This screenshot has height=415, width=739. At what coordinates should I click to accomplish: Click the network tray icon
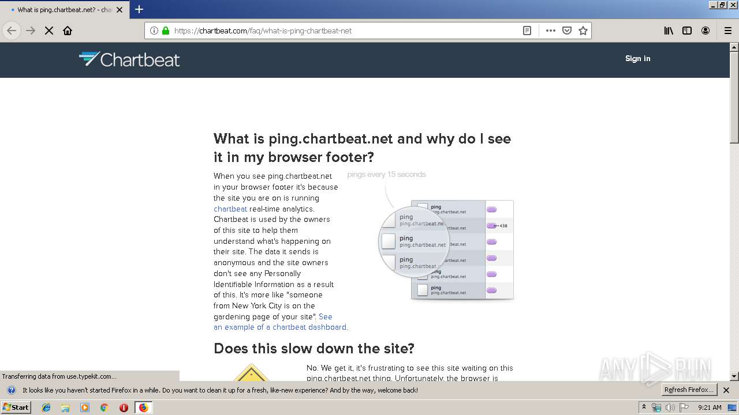(656, 408)
